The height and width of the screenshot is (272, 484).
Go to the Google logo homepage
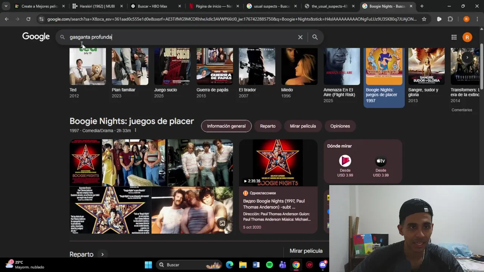[36, 37]
